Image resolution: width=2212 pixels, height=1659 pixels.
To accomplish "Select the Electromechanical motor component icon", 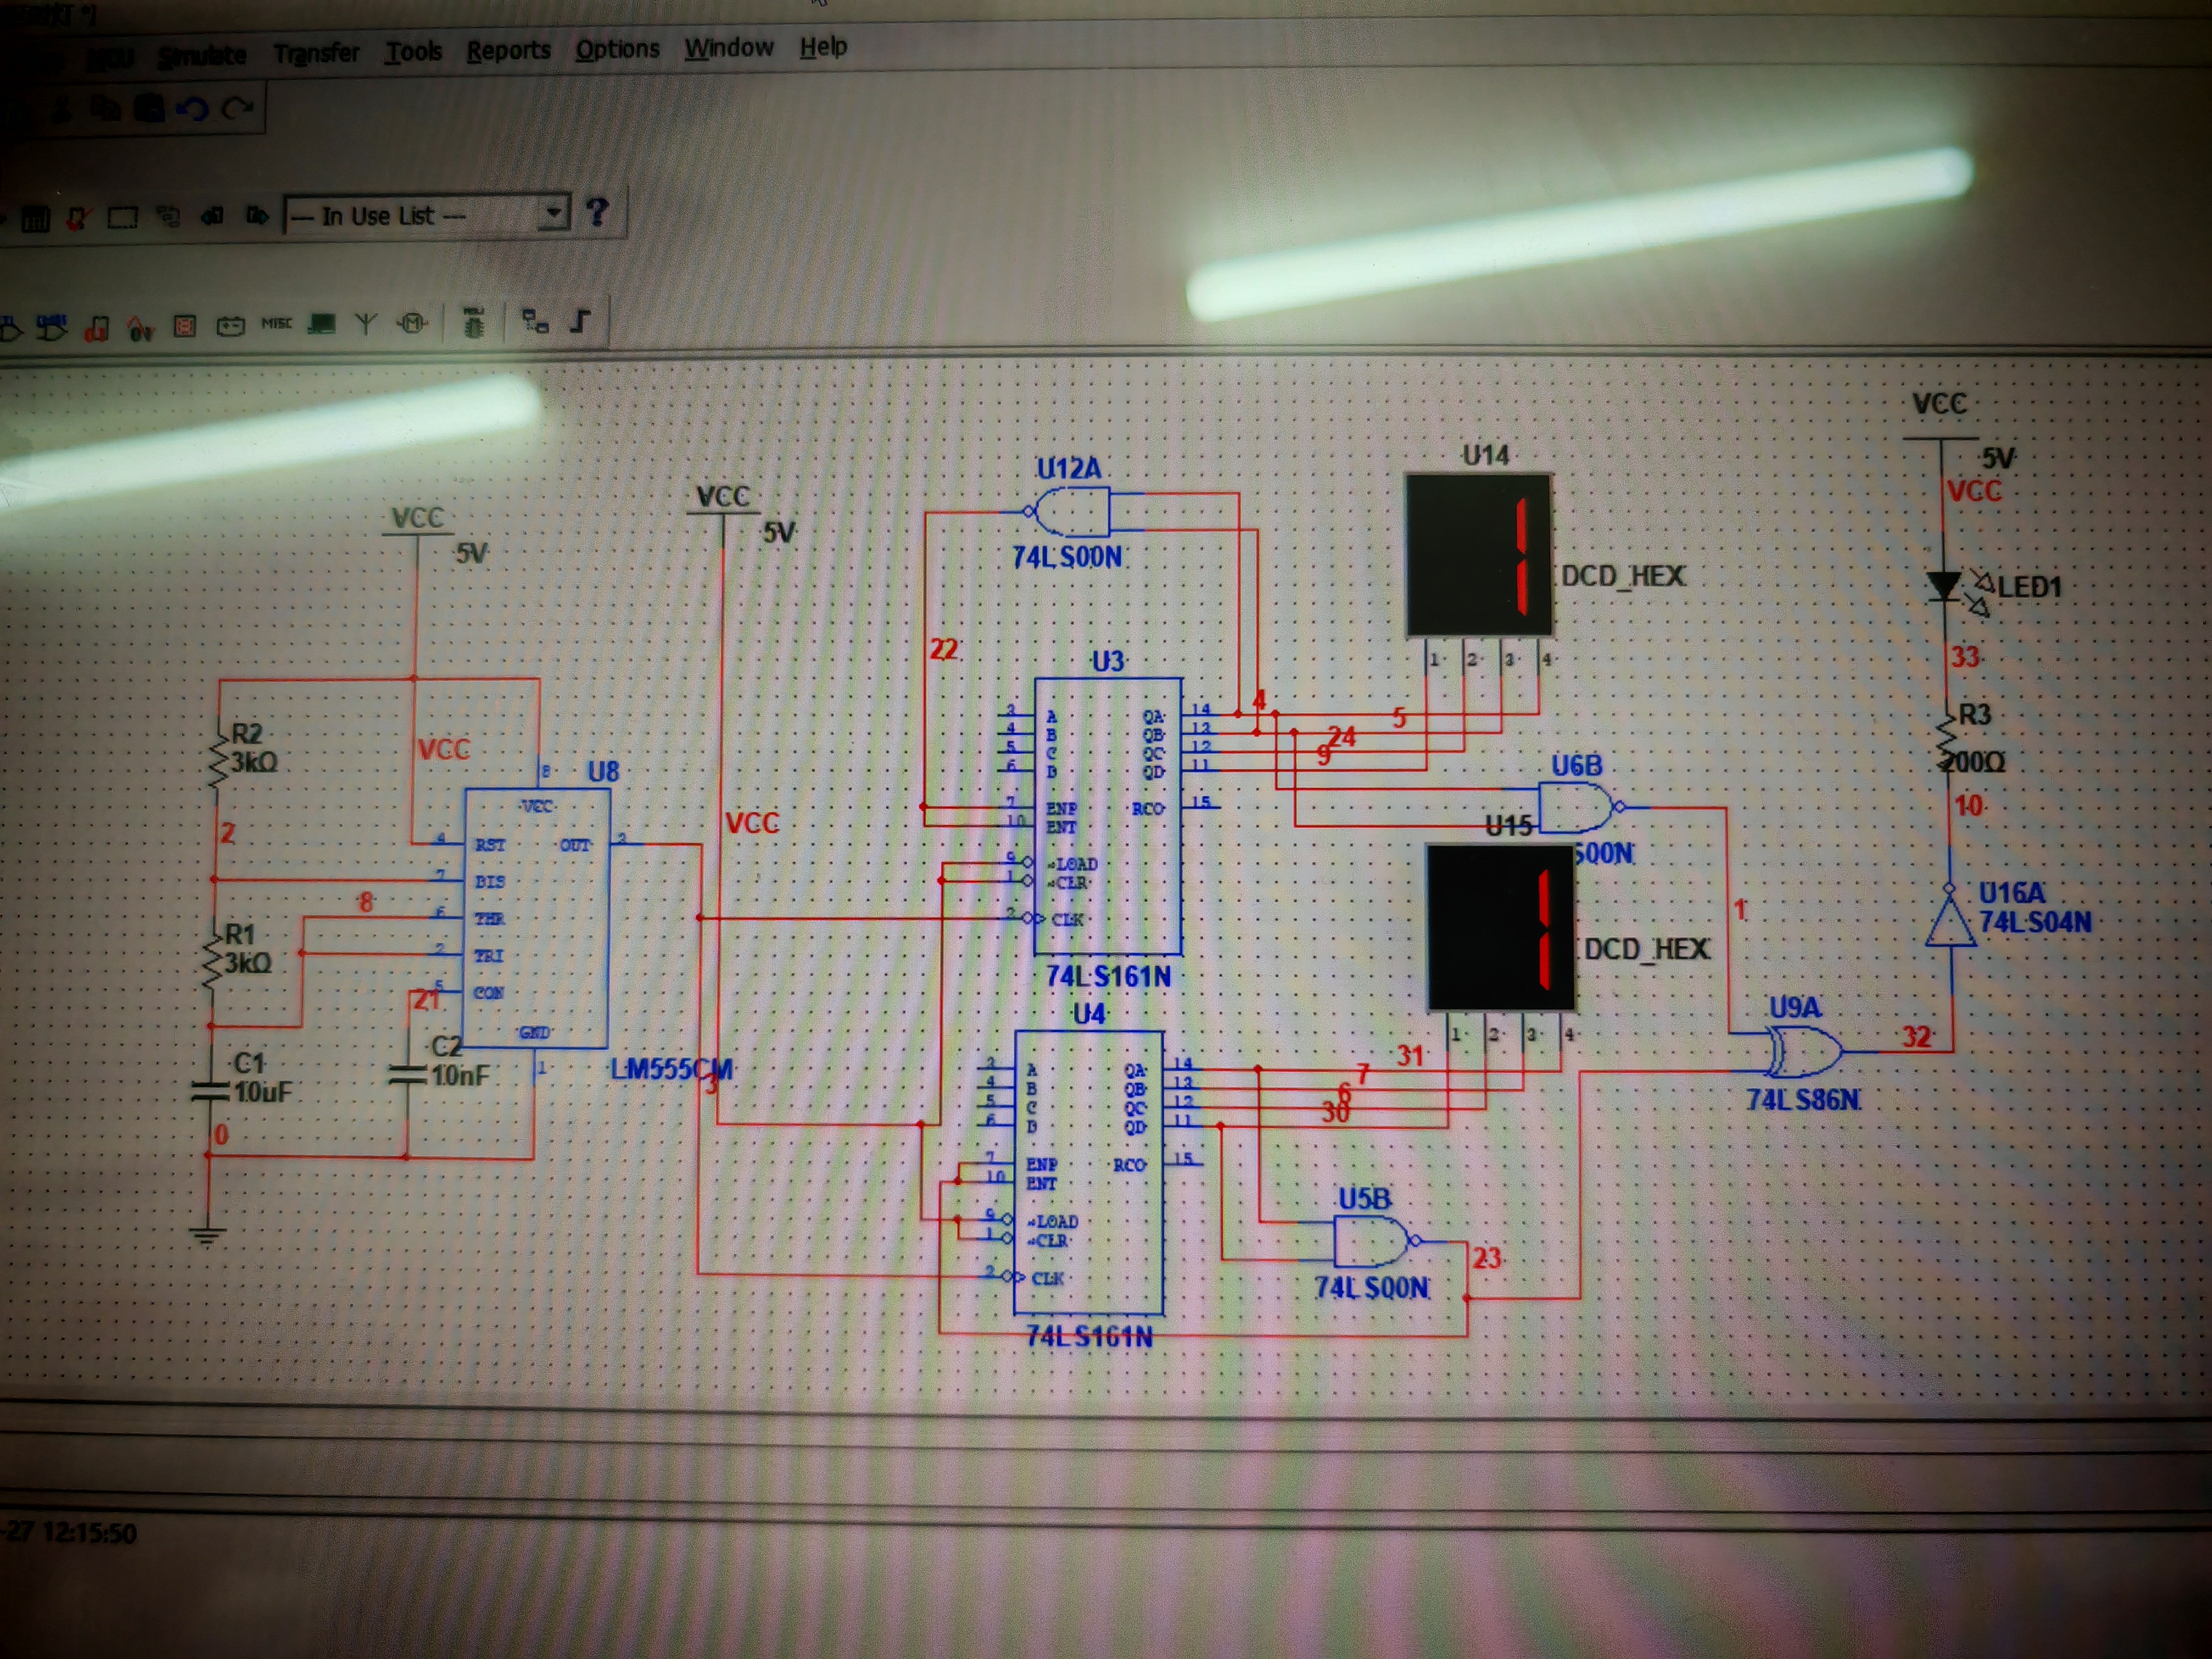I will point(412,323).
